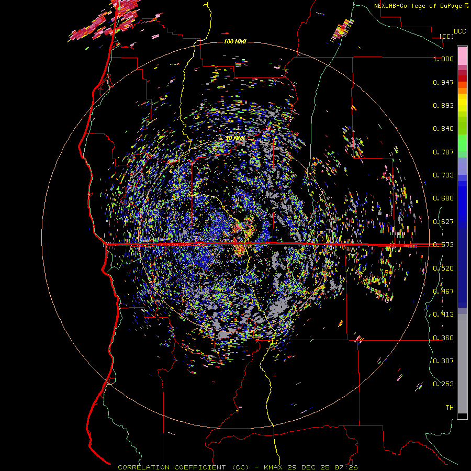Pick the orange segment of the color bar

pyautogui.click(x=462, y=91)
